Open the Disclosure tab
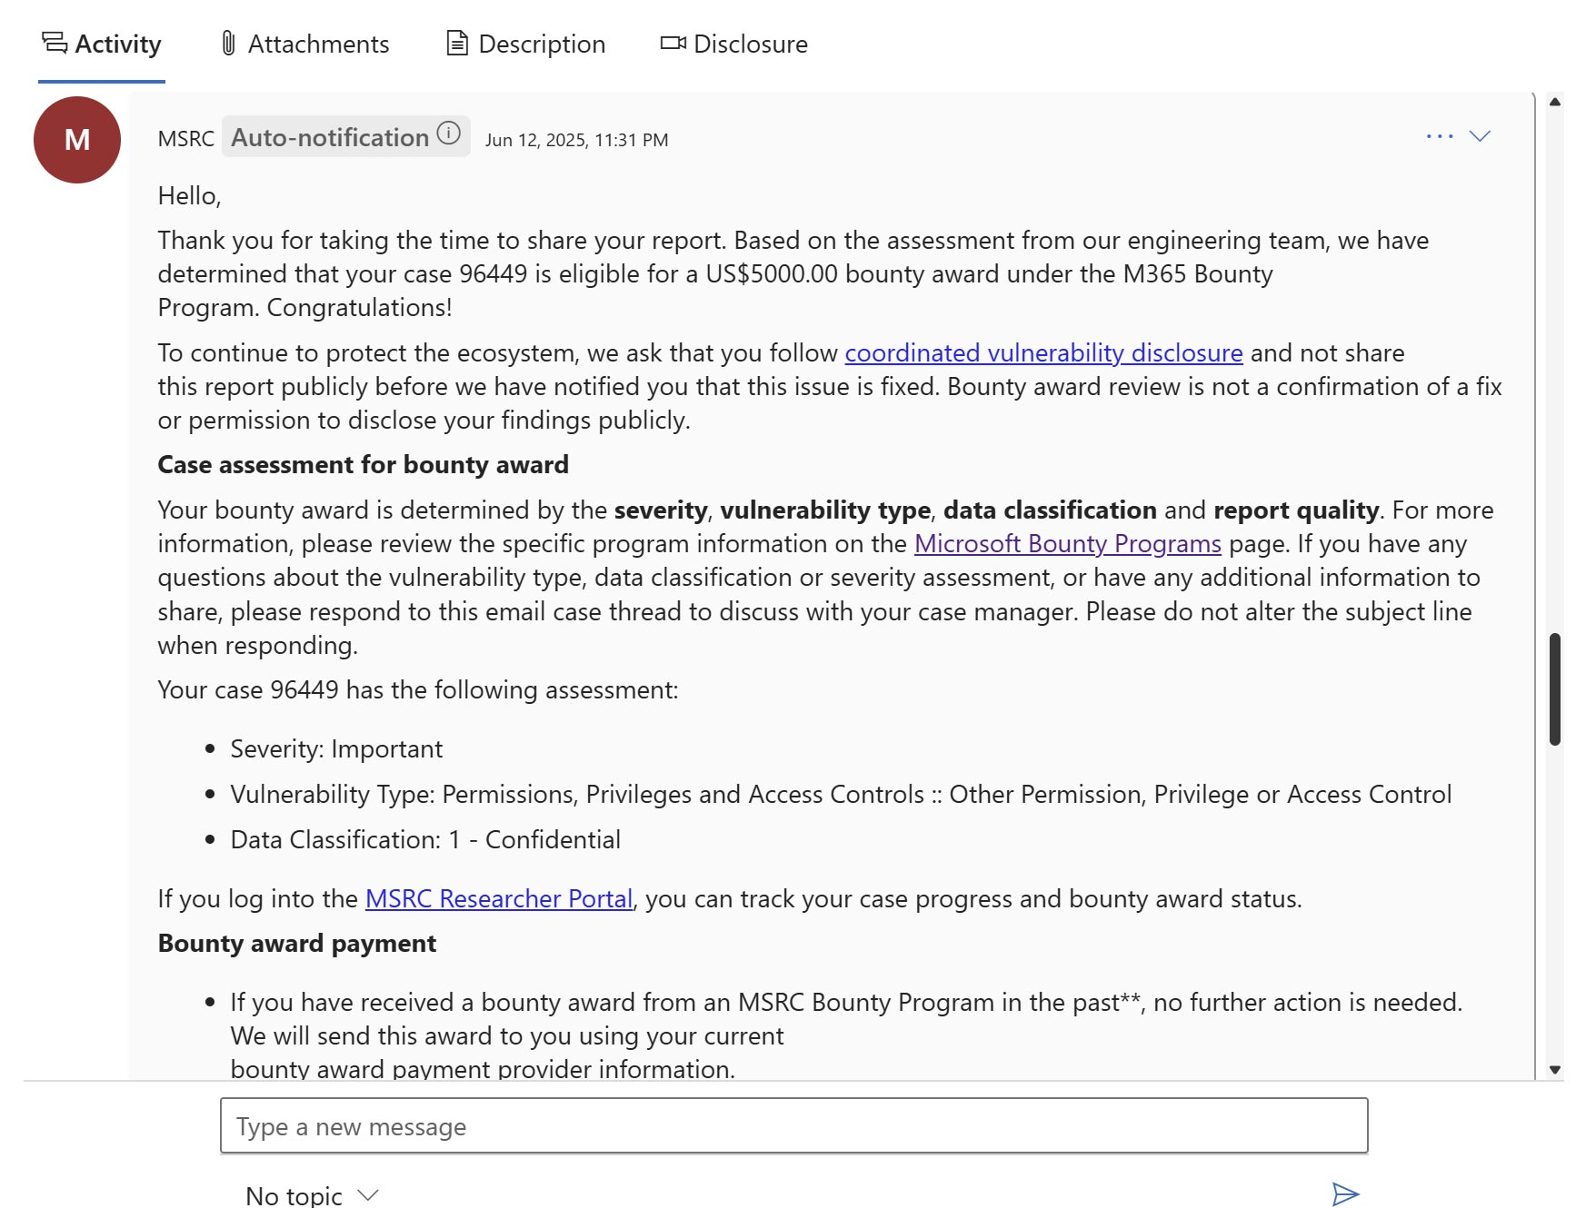 coord(734,44)
